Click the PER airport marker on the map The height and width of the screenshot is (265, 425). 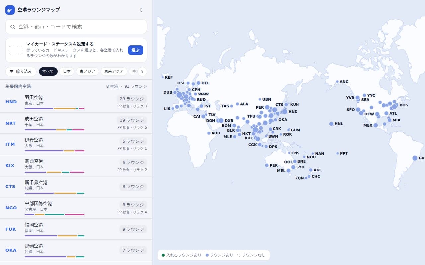(267, 165)
